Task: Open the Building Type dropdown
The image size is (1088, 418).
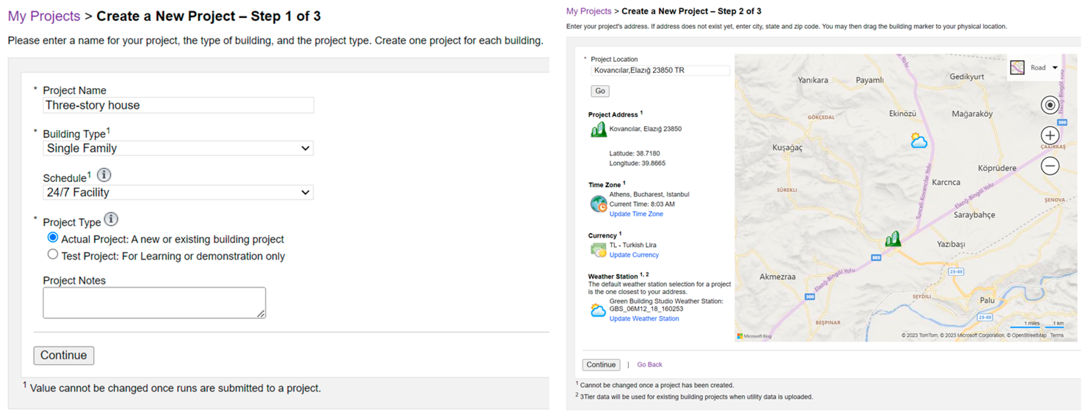Action: 178,148
